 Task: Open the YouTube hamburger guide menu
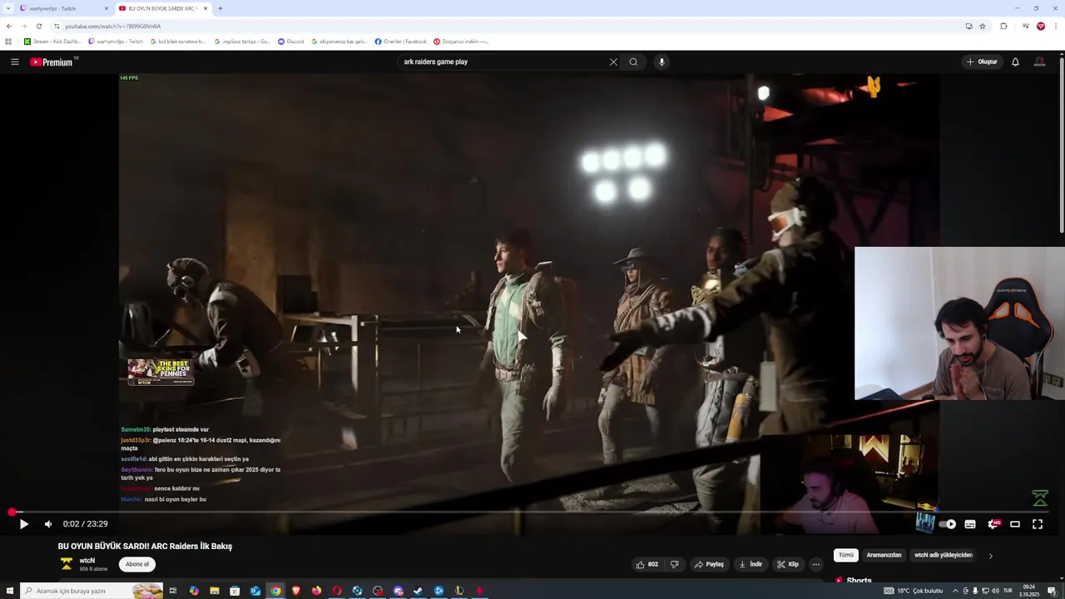14,62
